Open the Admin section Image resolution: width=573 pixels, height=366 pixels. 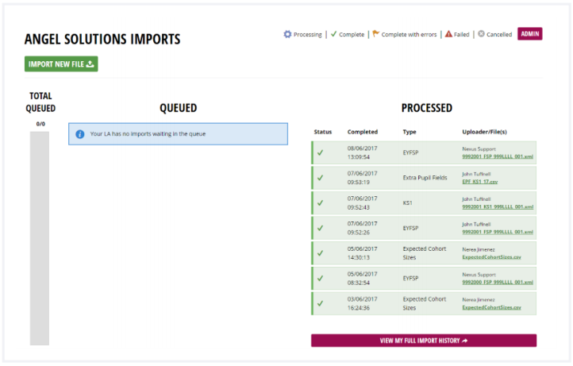(529, 34)
